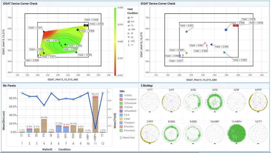This screenshot has height=153, width=271.
Task: Click the blue circle point in the right scatter plot
Action: 226,30
